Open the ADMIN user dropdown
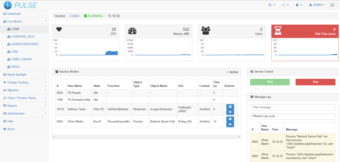The image size is (340, 162). (317, 5)
